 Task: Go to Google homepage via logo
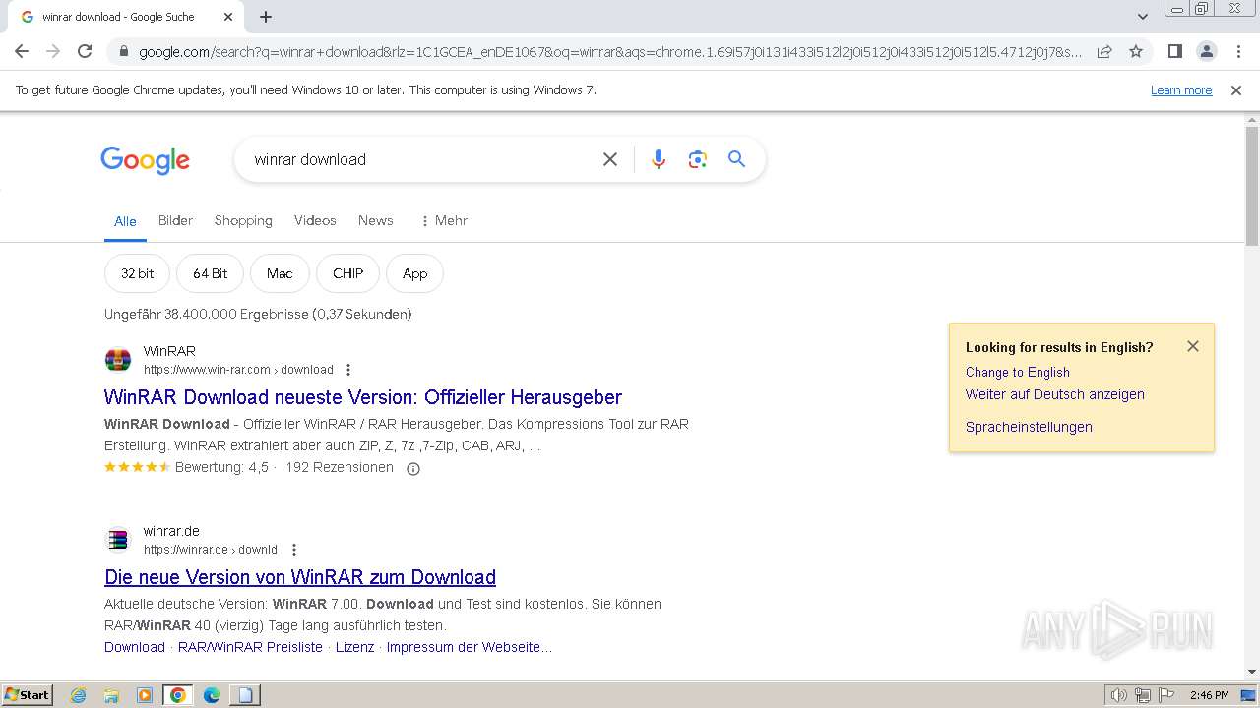pyautogui.click(x=145, y=160)
